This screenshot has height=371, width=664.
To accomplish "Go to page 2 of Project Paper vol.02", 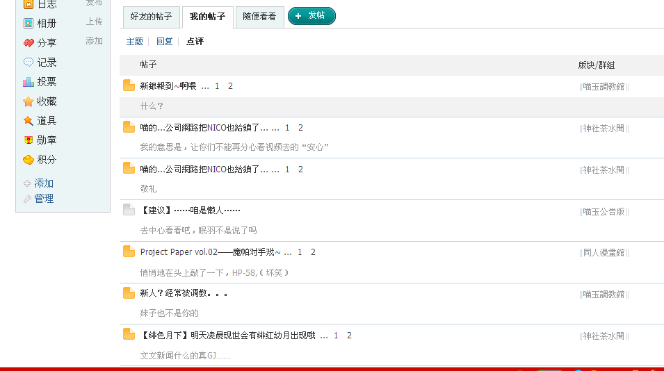I will pos(313,252).
